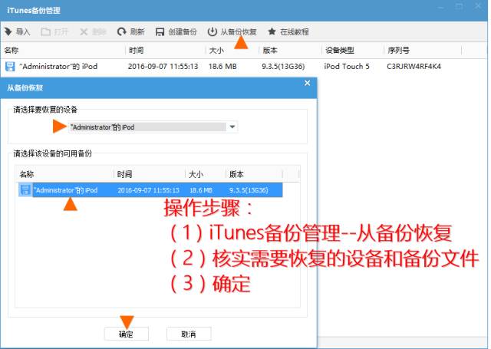Click serial number C3RJRW4RF4K4
This screenshot has height=349, width=491.
click(414, 67)
